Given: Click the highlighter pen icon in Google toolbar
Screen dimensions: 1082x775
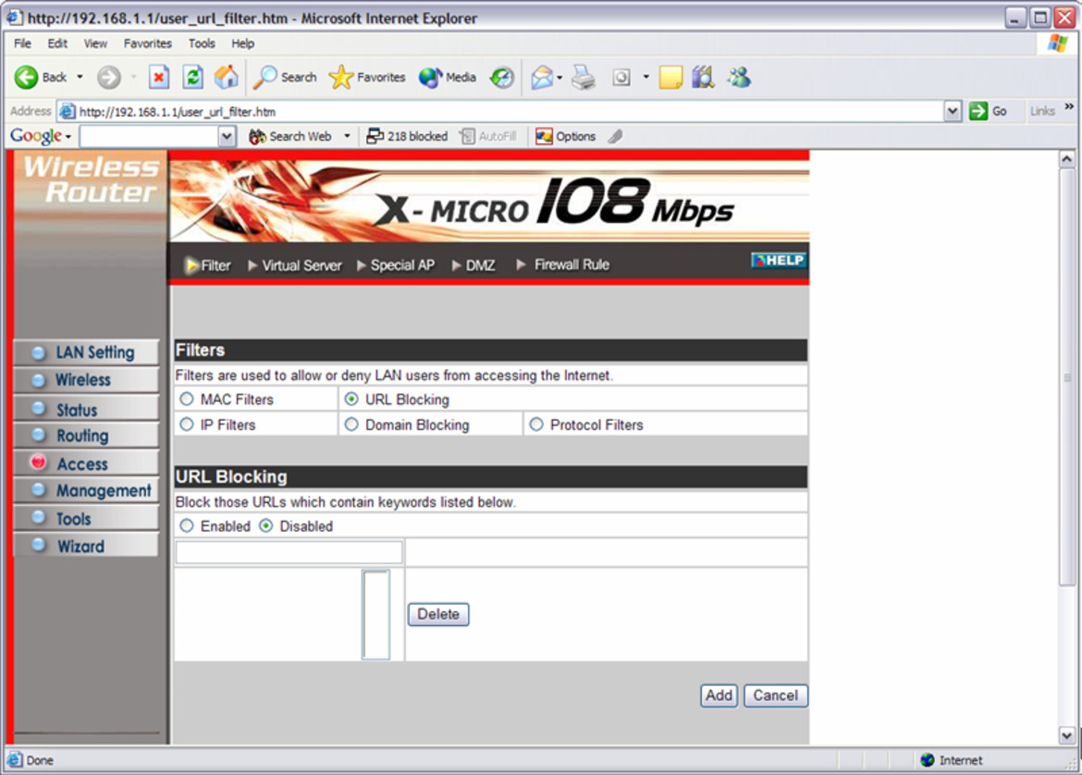Looking at the screenshot, I should point(616,137).
